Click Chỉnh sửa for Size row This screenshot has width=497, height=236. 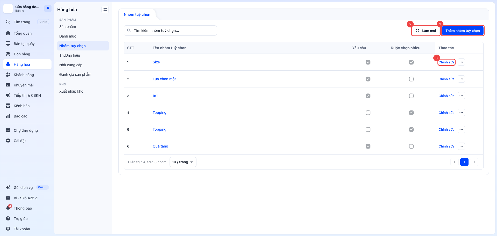[446, 62]
